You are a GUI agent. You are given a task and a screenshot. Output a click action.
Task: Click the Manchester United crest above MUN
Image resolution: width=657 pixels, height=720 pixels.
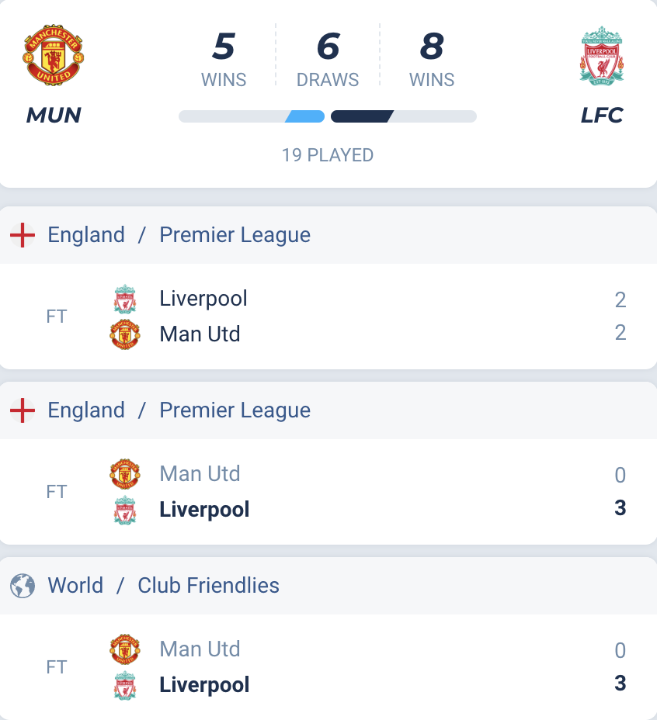click(54, 55)
